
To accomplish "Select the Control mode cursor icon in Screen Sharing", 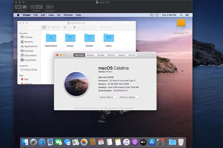I will [x=18, y=7].
